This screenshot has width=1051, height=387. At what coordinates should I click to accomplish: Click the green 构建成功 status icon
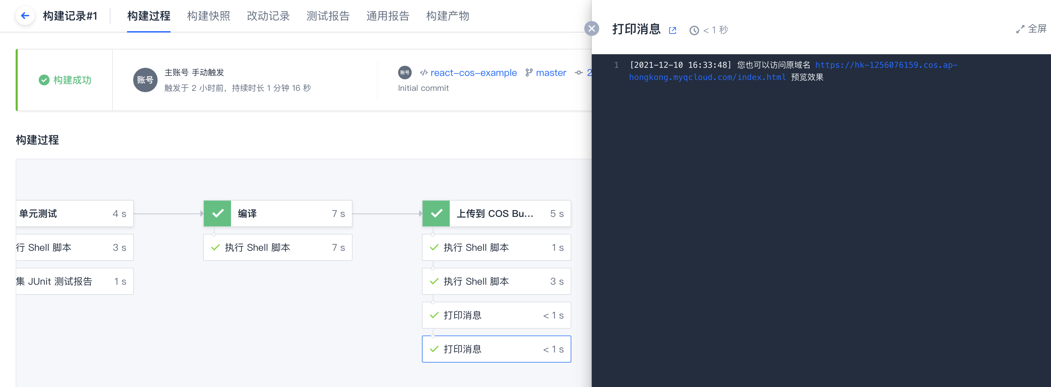[x=44, y=80]
